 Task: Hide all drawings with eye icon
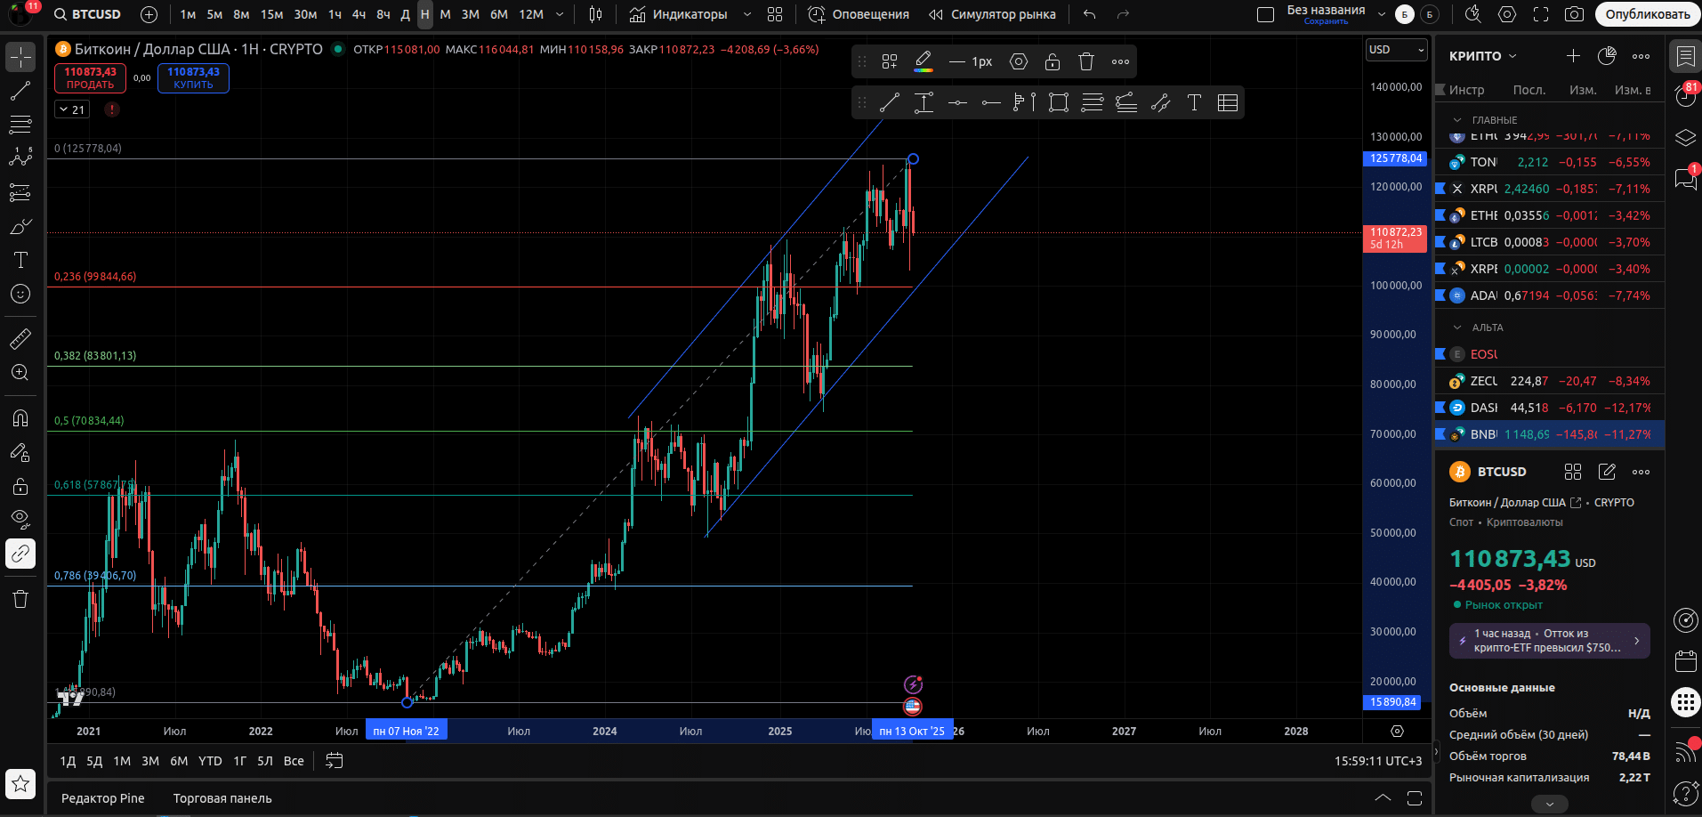coord(20,519)
